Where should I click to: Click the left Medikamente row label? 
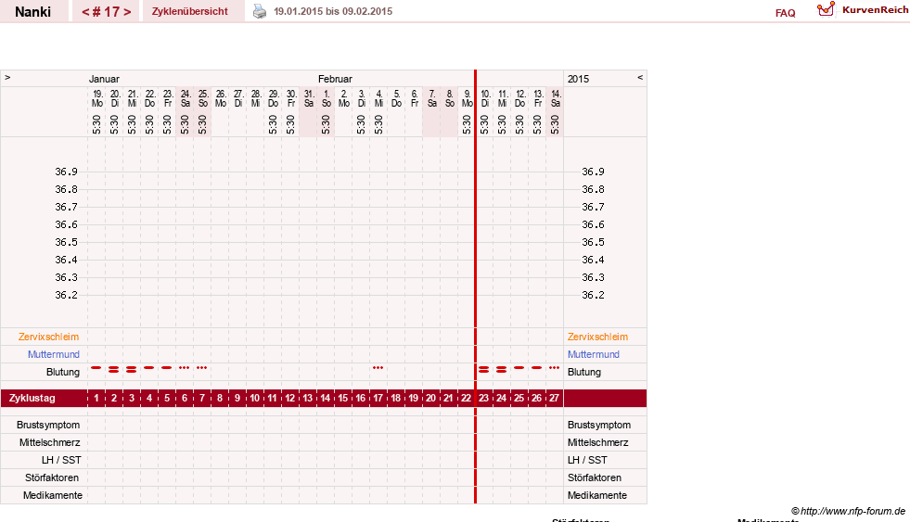point(53,495)
